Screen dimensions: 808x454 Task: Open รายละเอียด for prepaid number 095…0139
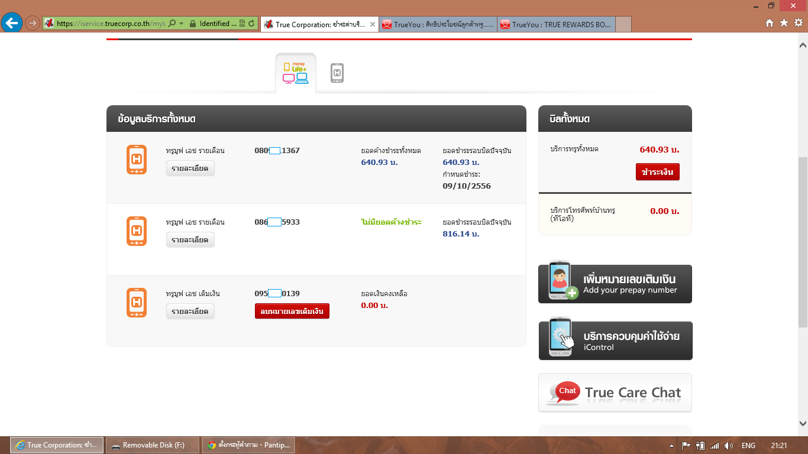point(190,312)
